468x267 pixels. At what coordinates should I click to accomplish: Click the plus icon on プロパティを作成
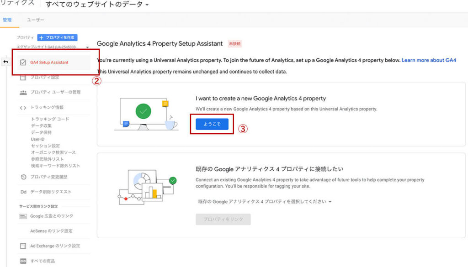(x=42, y=37)
